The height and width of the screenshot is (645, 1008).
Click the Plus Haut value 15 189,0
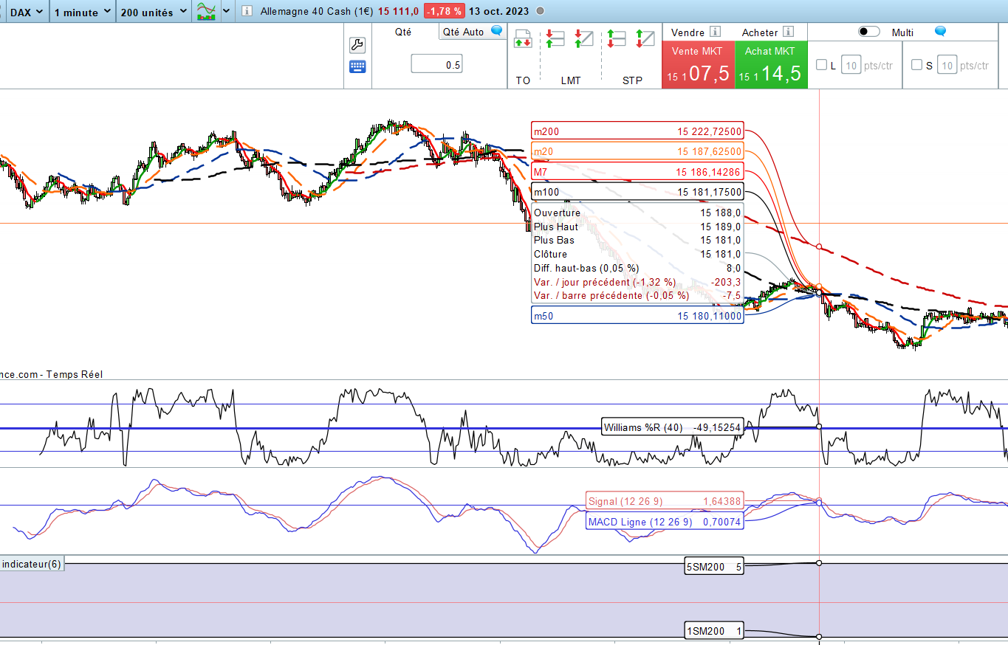coord(721,227)
